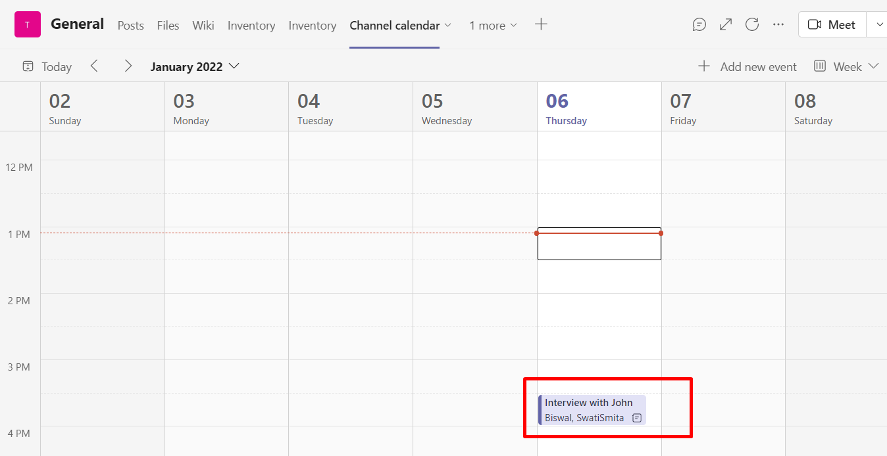Open the Wiki tab

pyautogui.click(x=203, y=25)
